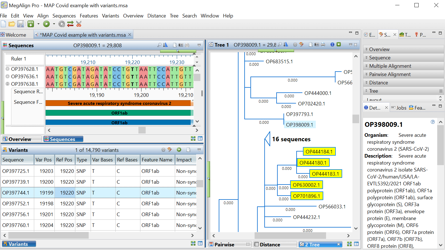Screen dimensions: 445x250
Task: Expand the collapsed 16 sequences tree node
Action: [267, 139]
